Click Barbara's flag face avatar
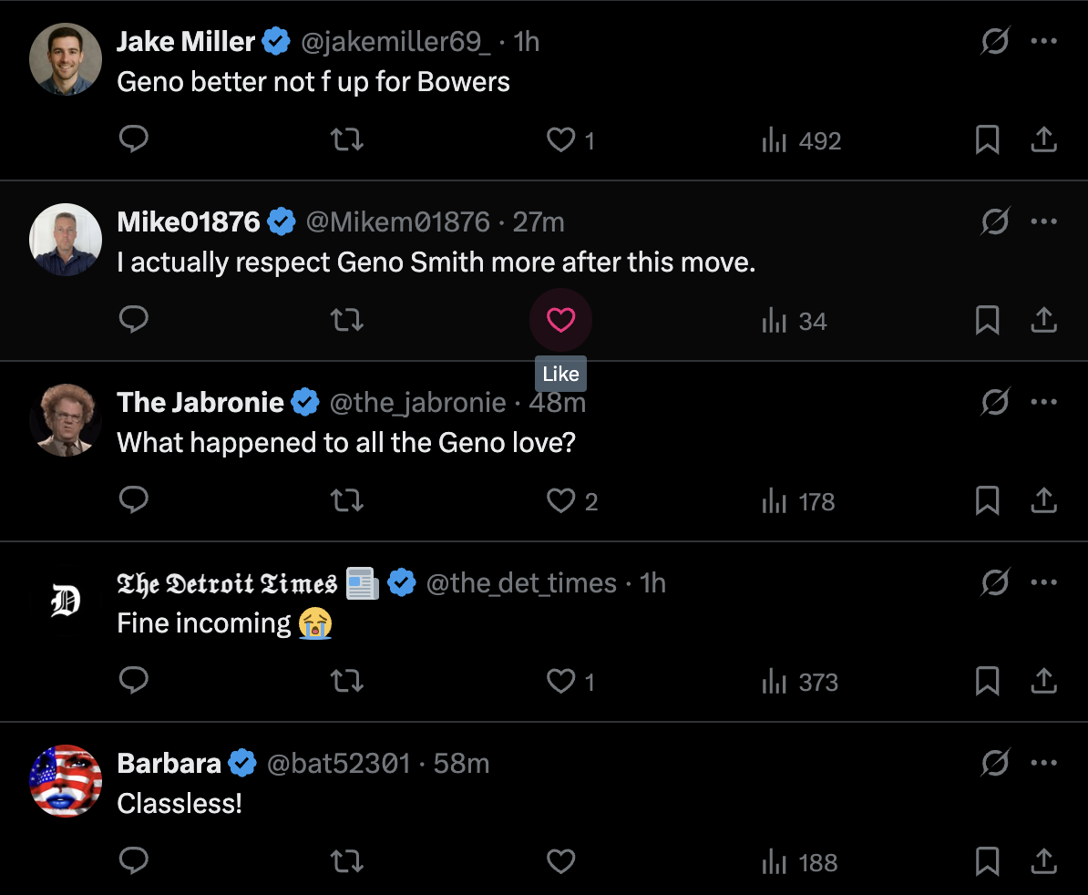Viewport: 1088px width, 895px height. click(x=65, y=782)
